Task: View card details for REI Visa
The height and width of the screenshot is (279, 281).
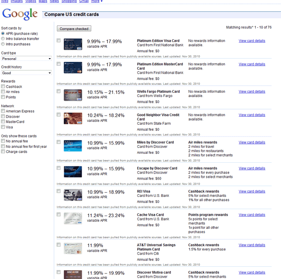Action: coord(252,191)
